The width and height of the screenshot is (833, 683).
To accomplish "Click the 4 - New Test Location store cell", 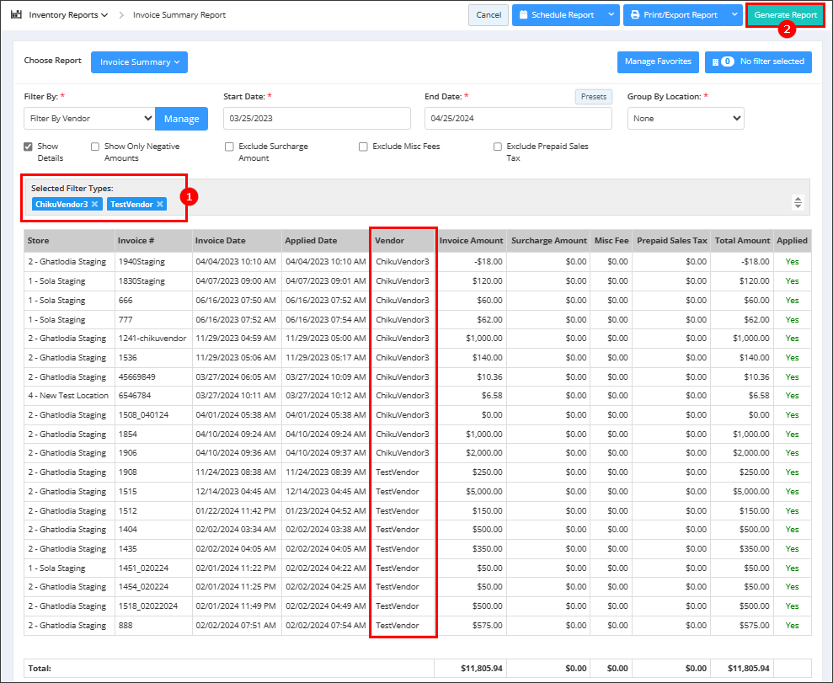I will coord(68,396).
